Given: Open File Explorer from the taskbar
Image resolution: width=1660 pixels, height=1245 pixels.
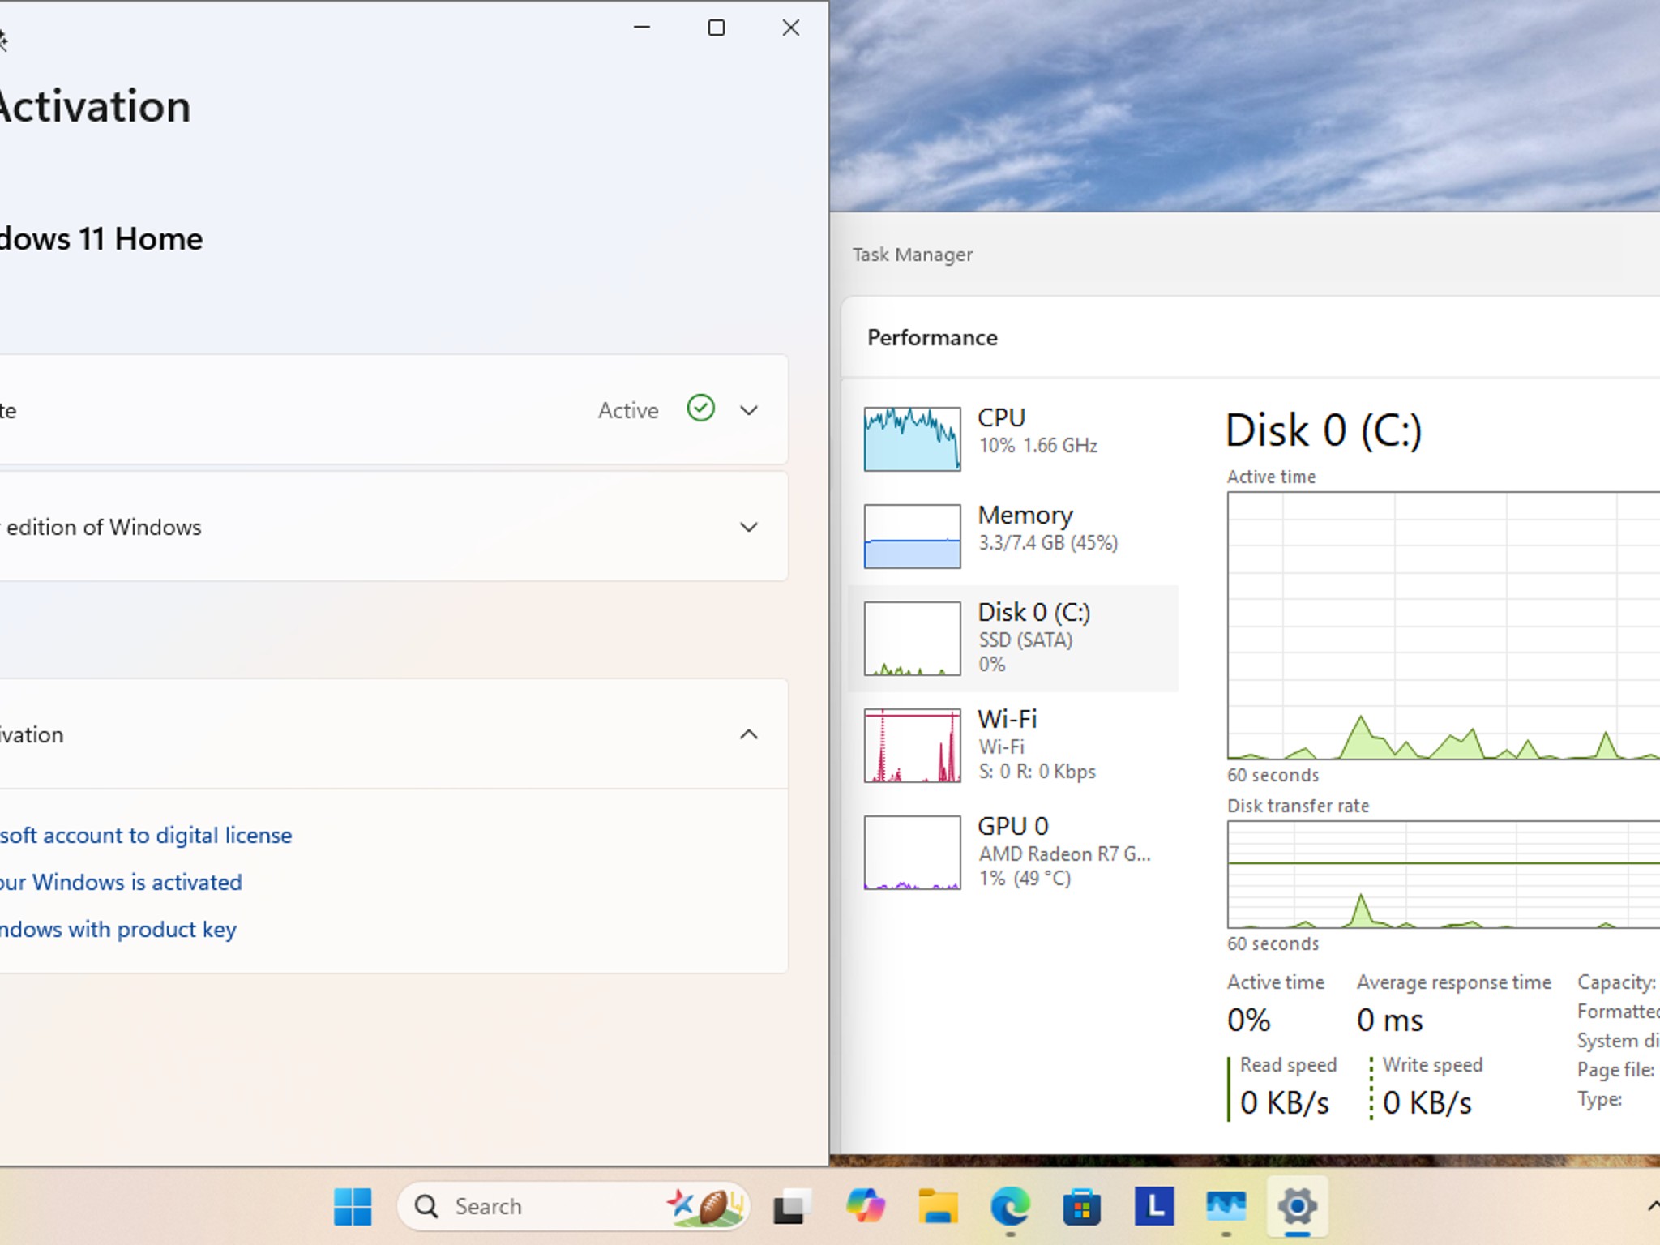Looking at the screenshot, I should tap(938, 1207).
